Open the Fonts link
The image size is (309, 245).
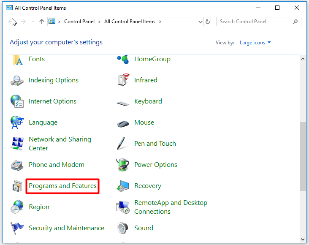(37, 59)
